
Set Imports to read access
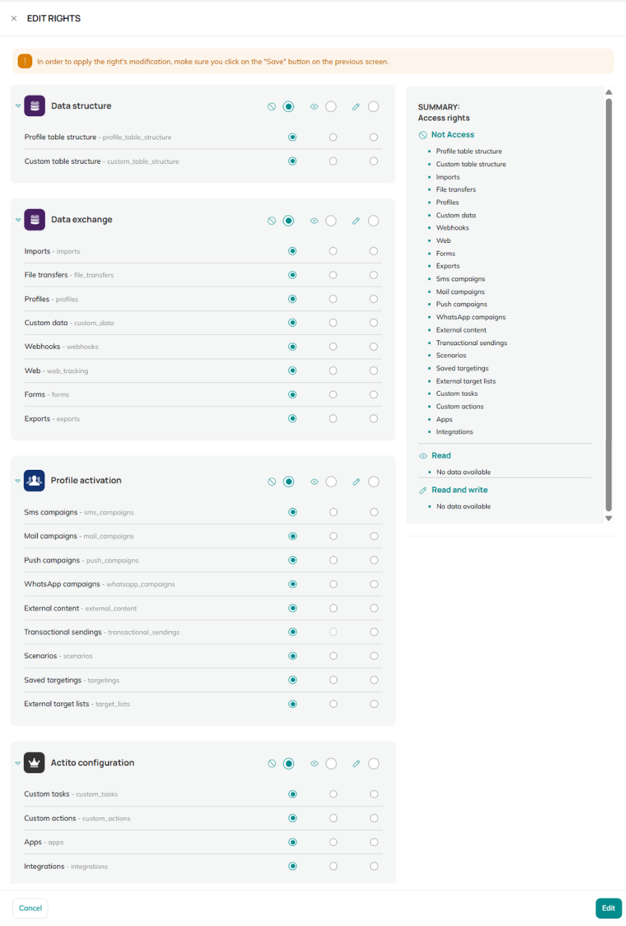pos(333,251)
